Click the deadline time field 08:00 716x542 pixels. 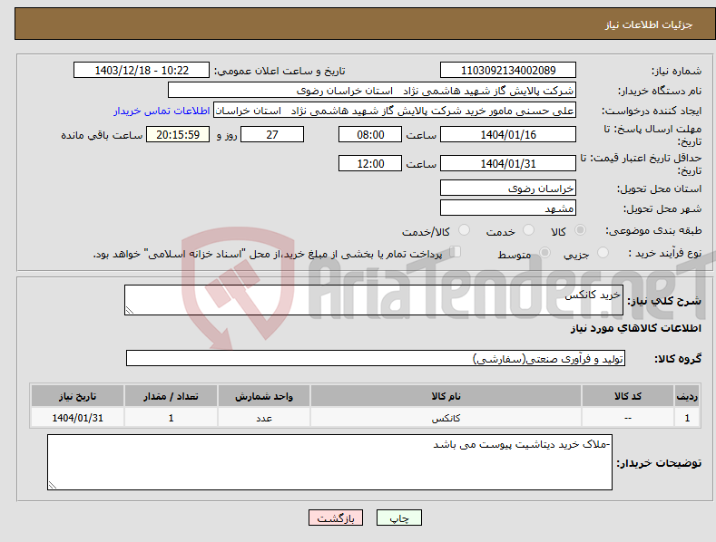370,134
